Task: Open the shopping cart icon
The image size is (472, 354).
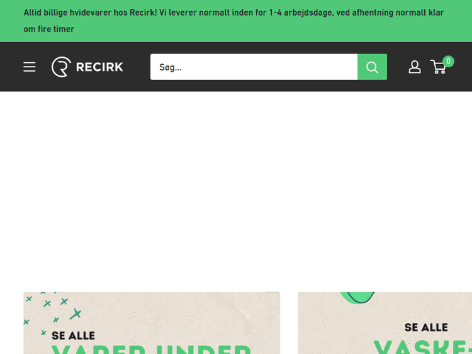Action: (x=438, y=67)
